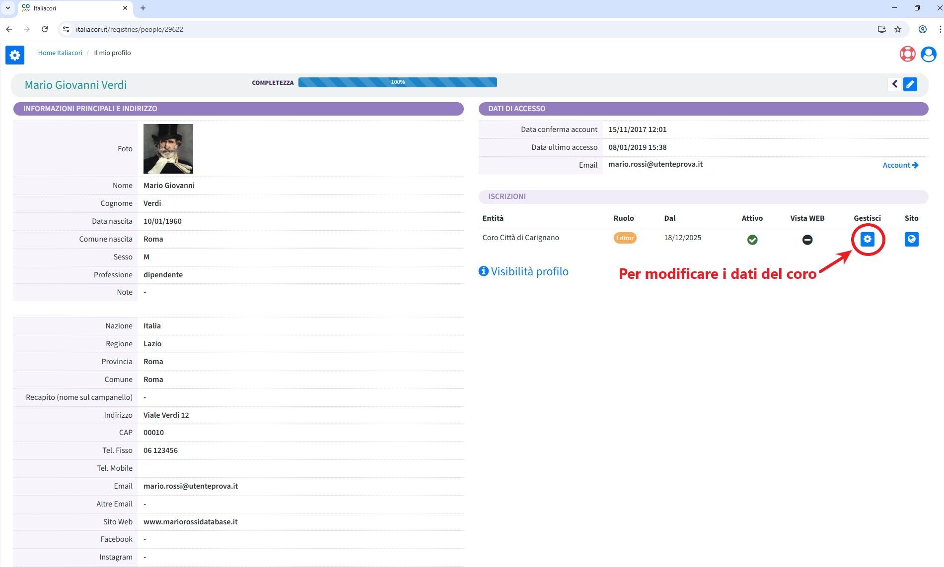Open the browser tab search dropdown
This screenshot has width=944, height=567.
coord(8,8)
